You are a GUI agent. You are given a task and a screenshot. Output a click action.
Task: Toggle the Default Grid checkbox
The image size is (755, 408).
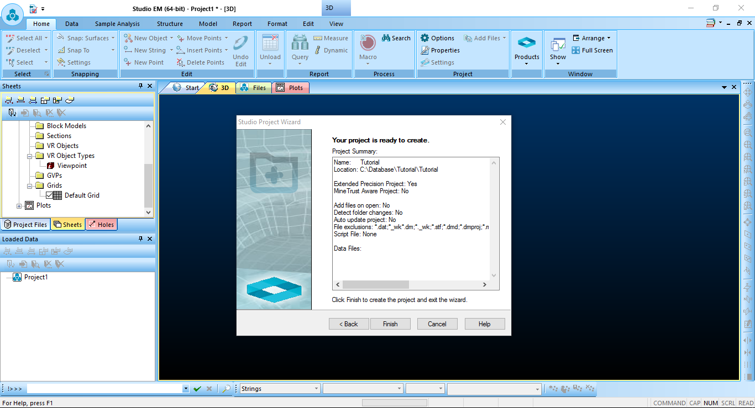50,195
